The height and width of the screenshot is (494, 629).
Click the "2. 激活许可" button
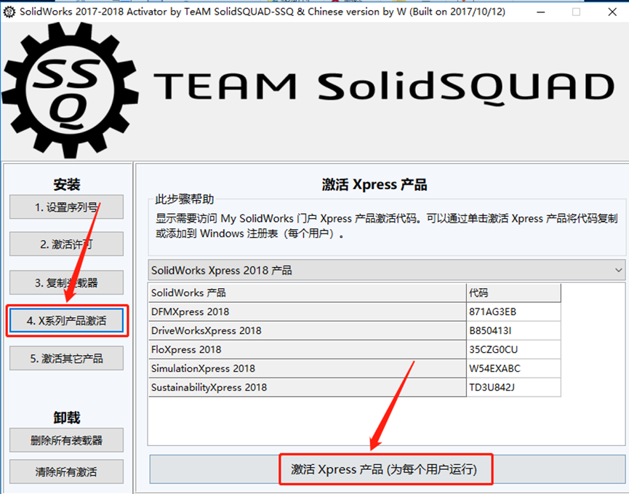(66, 244)
